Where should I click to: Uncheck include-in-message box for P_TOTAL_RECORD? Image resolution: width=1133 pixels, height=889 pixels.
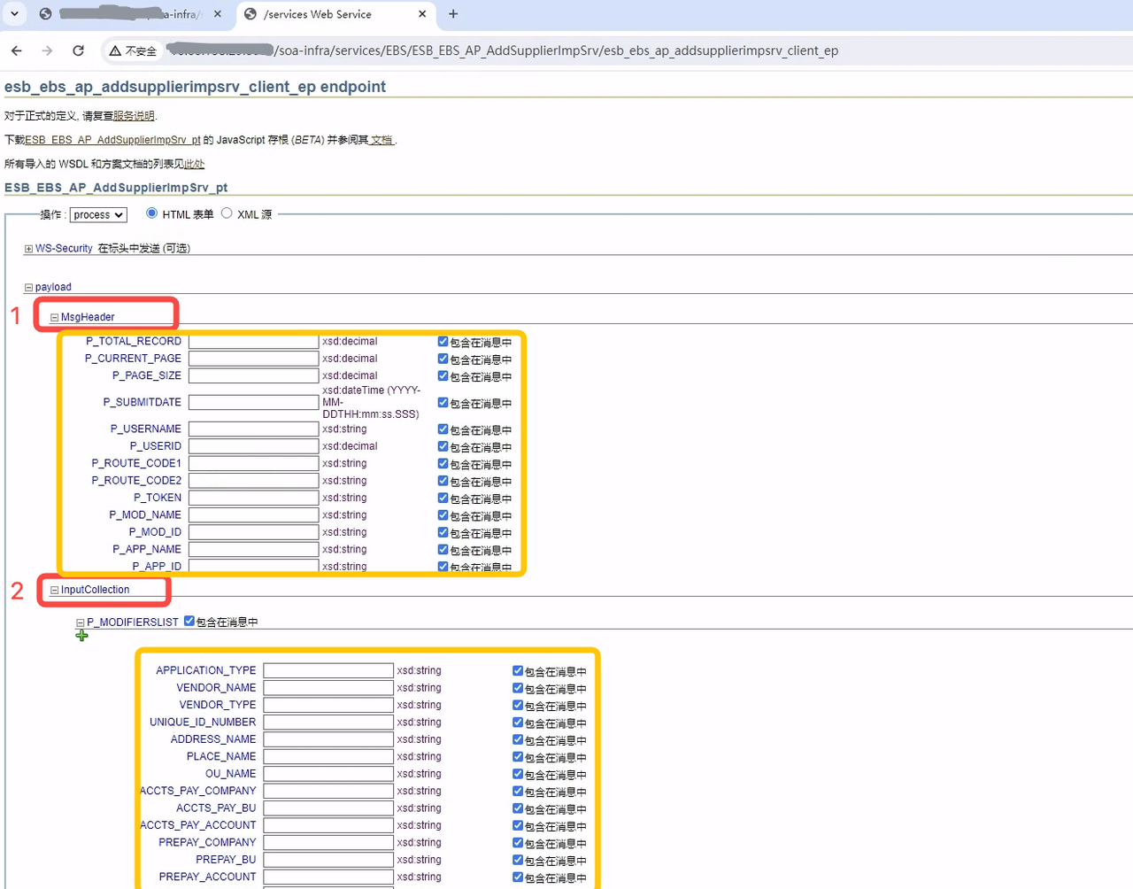443,341
